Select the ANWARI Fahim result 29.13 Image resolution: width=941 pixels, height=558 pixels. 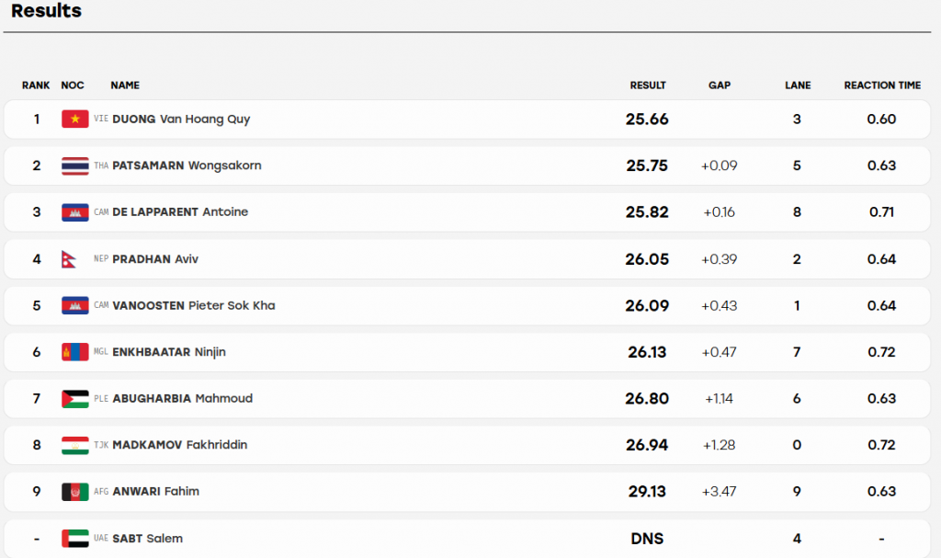647,491
